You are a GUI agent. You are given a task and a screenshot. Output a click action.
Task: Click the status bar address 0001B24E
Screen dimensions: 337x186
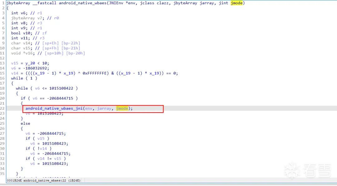(x=14, y=180)
